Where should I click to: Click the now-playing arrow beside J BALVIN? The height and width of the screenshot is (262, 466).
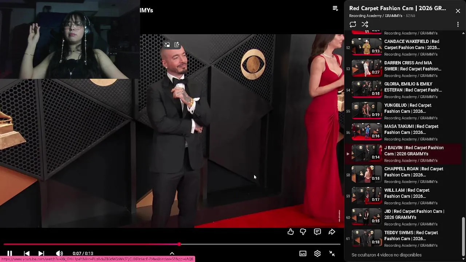[x=348, y=154]
